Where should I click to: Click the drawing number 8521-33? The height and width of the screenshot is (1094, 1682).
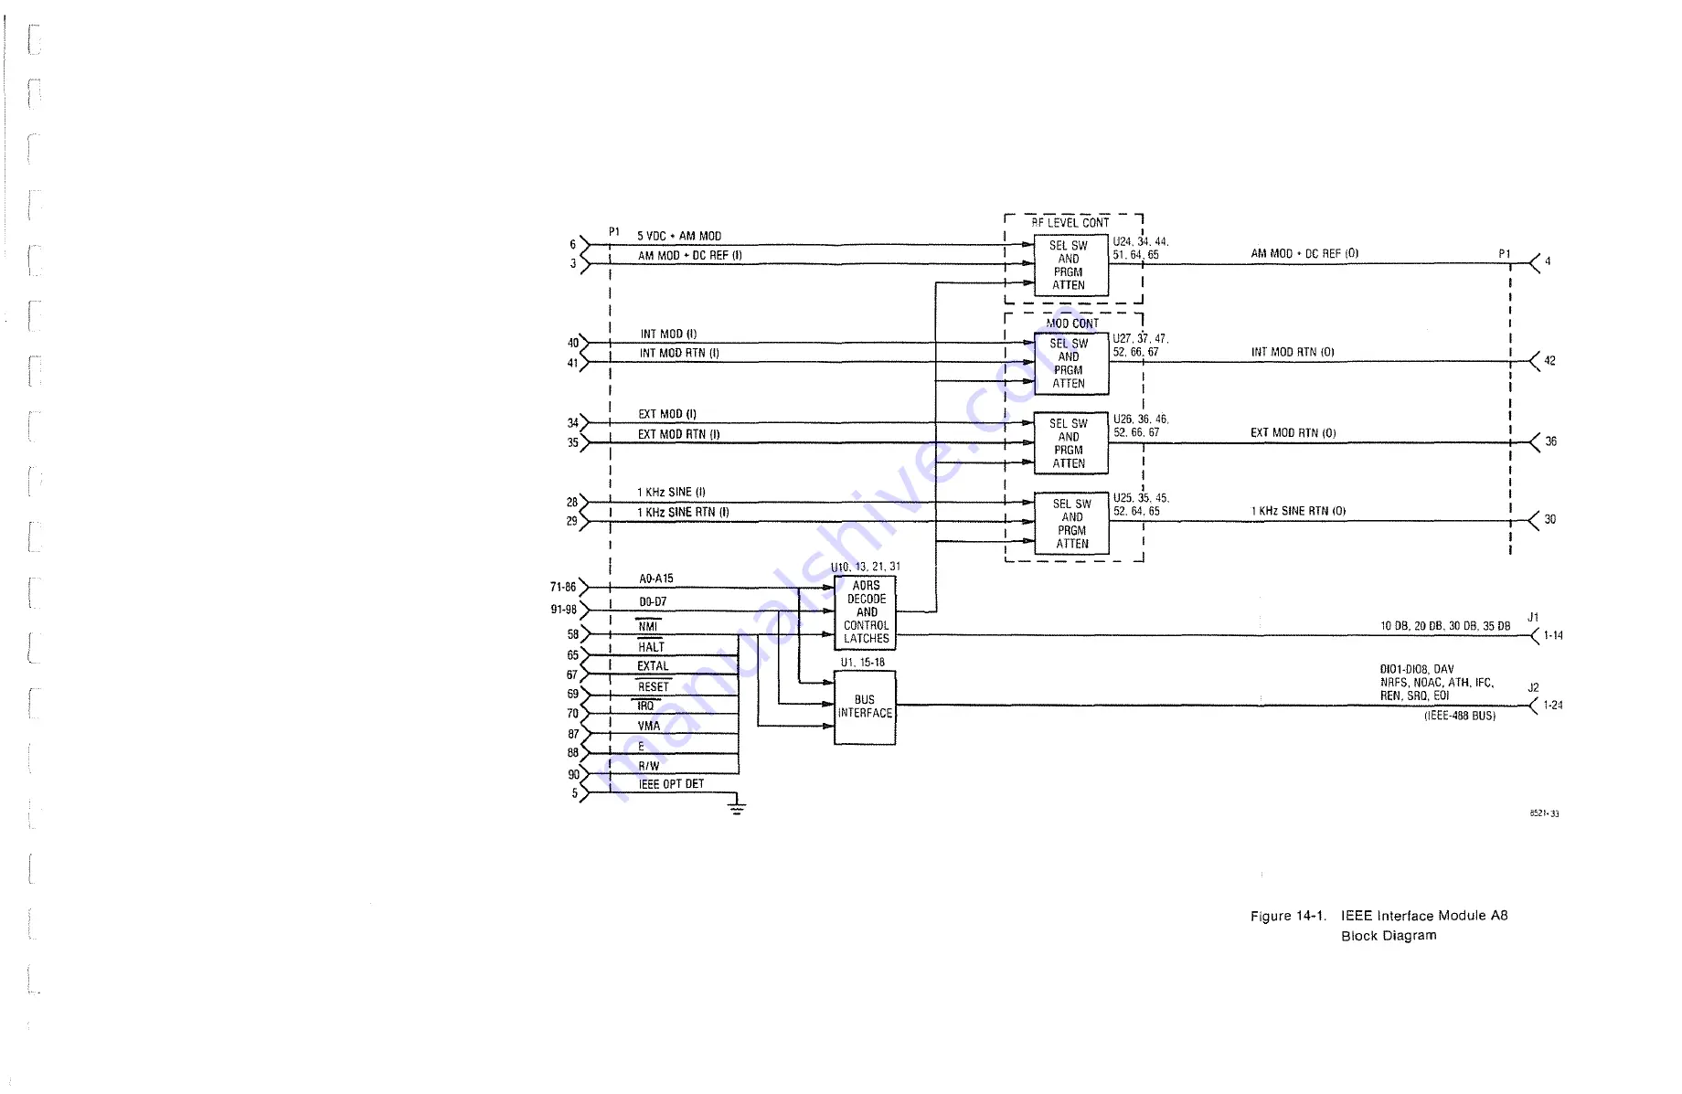point(1545,813)
